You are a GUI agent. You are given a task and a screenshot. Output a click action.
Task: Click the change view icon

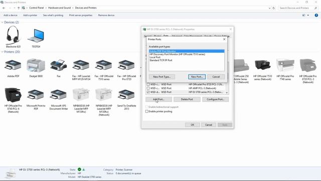point(304,15)
